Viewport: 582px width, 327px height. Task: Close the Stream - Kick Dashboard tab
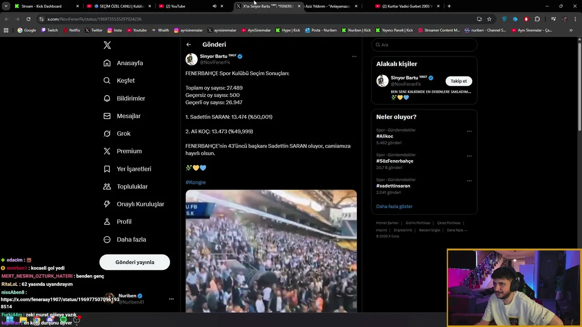click(77, 6)
